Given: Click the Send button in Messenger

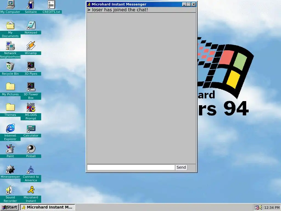Looking at the screenshot, I should (181, 167).
